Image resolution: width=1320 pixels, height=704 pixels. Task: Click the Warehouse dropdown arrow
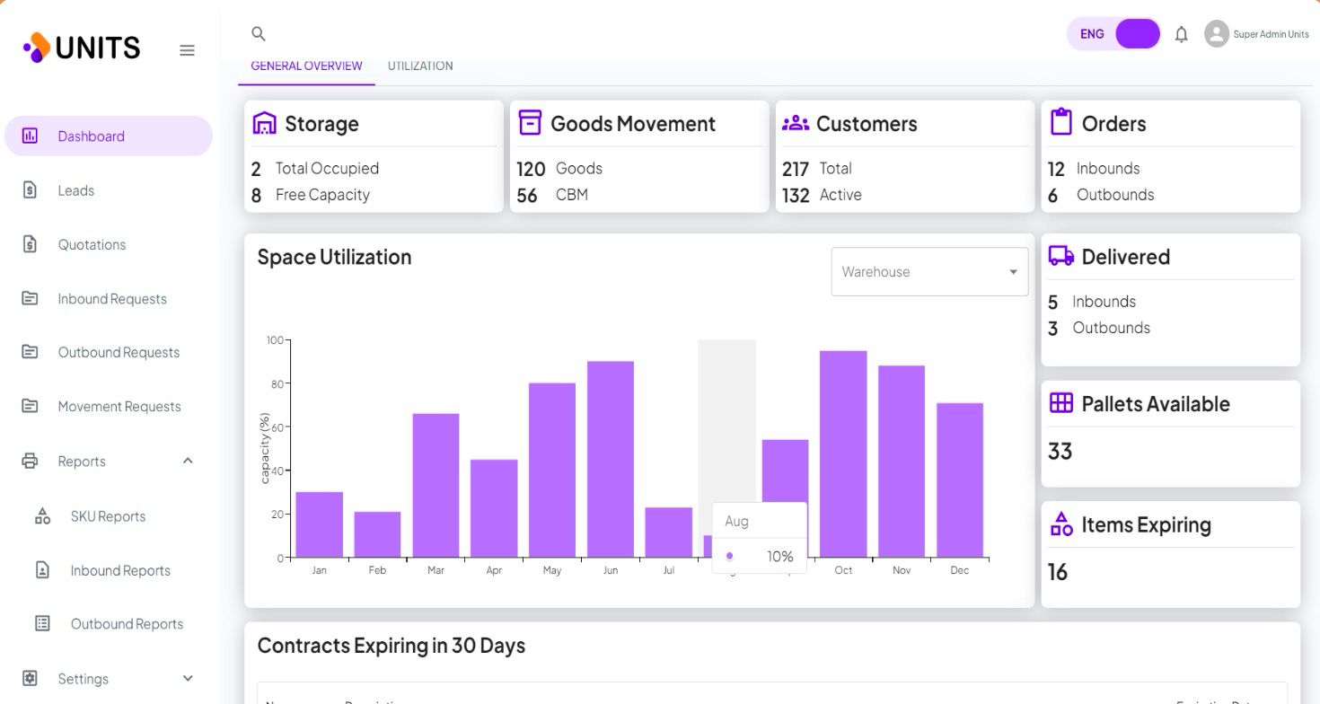(x=1013, y=272)
